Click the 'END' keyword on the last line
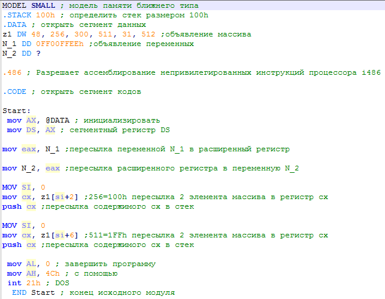Viewport: 385px width, 299px height. click(19, 292)
